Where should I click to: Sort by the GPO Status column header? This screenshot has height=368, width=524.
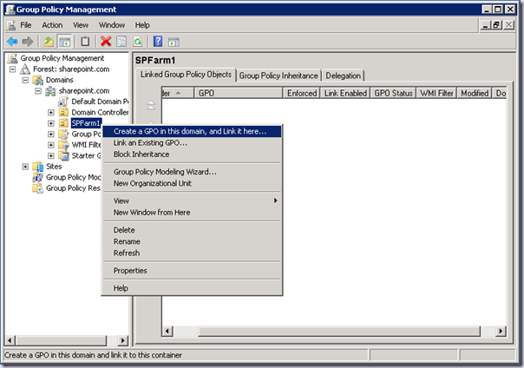tap(393, 93)
